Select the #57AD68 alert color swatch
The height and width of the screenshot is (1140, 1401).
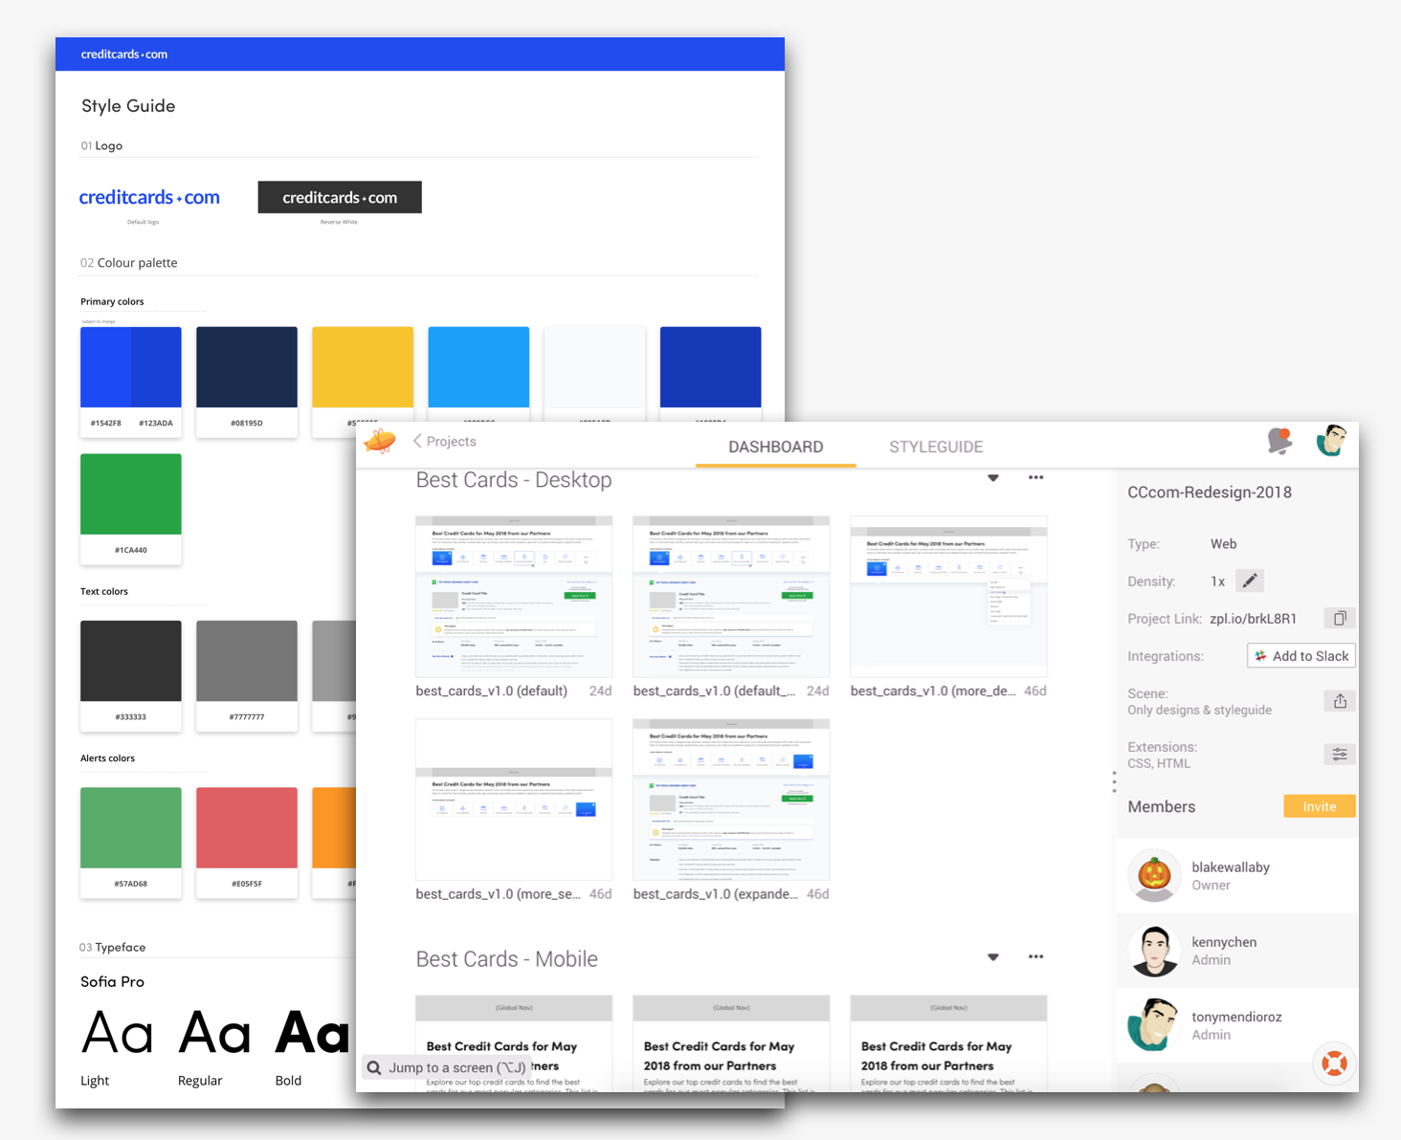[131, 827]
